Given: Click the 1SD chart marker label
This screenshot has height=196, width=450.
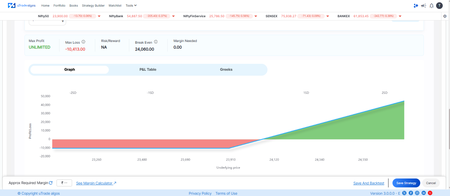Looking at the screenshot, I should point(306,93).
